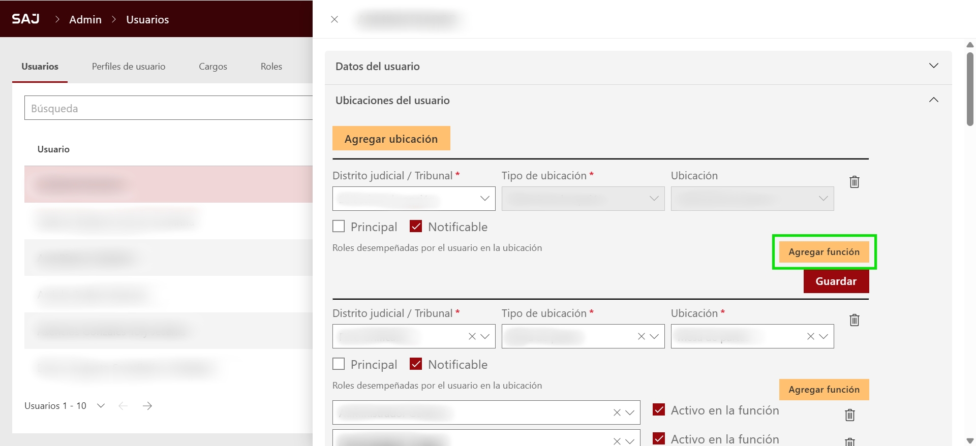Remove first role using its trash icon
976x446 pixels.
849,415
